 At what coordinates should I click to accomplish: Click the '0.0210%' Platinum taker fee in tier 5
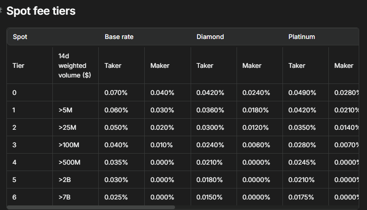pyautogui.click(x=301, y=180)
